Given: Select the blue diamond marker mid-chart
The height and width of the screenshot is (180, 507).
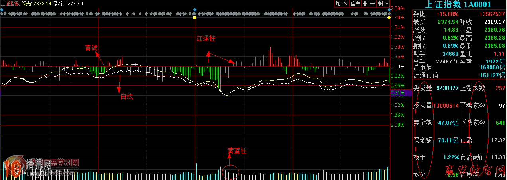Looking at the screenshot, I should click(x=195, y=9).
